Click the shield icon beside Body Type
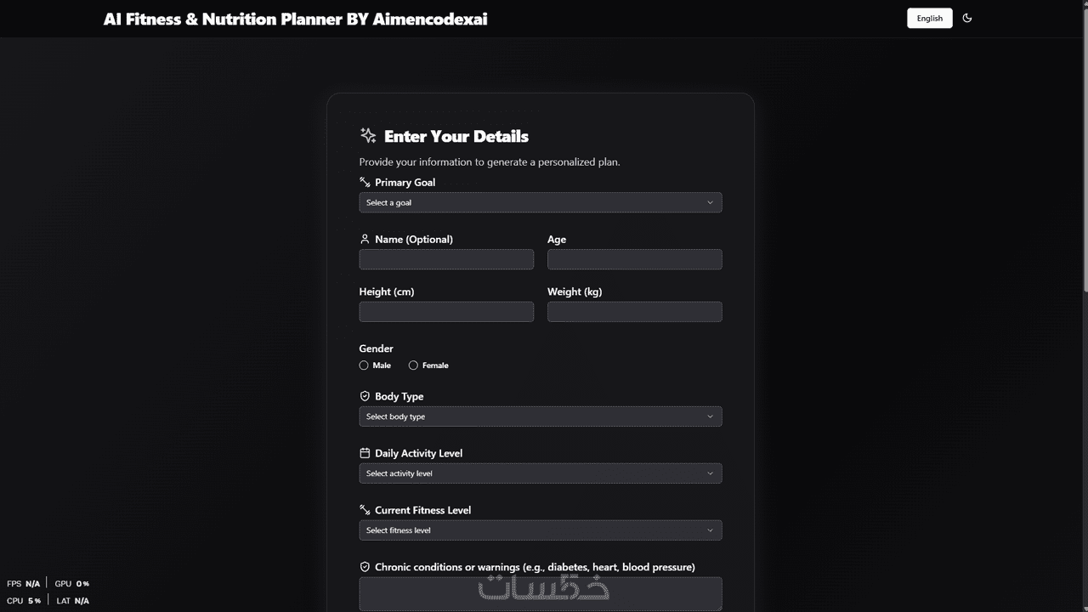1088x612 pixels. 365,396
